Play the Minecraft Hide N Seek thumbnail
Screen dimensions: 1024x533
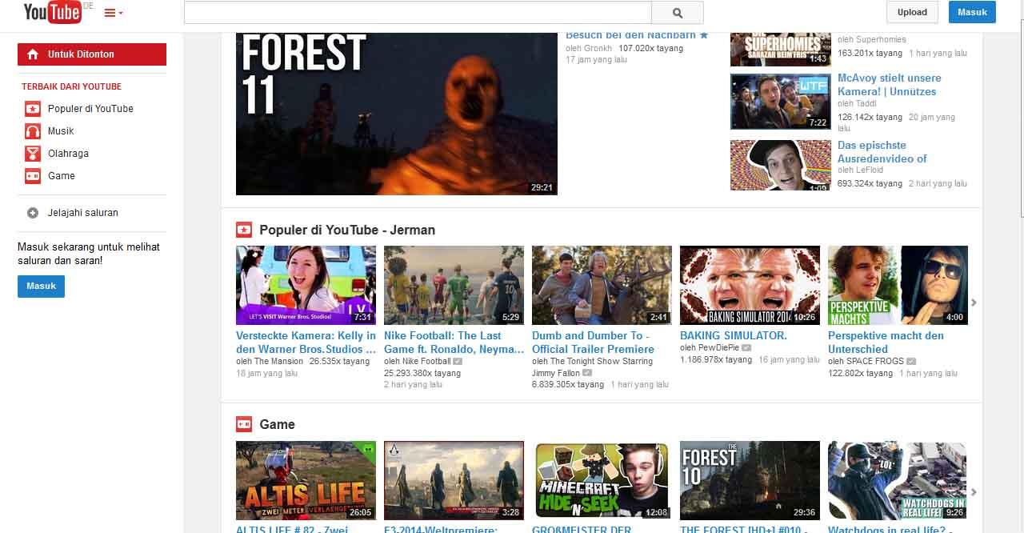tap(602, 480)
